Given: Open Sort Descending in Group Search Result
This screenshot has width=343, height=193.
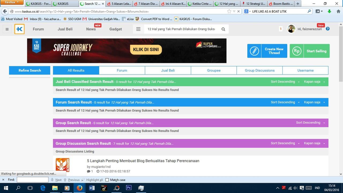Looking at the screenshot, I should (x=311, y=123).
